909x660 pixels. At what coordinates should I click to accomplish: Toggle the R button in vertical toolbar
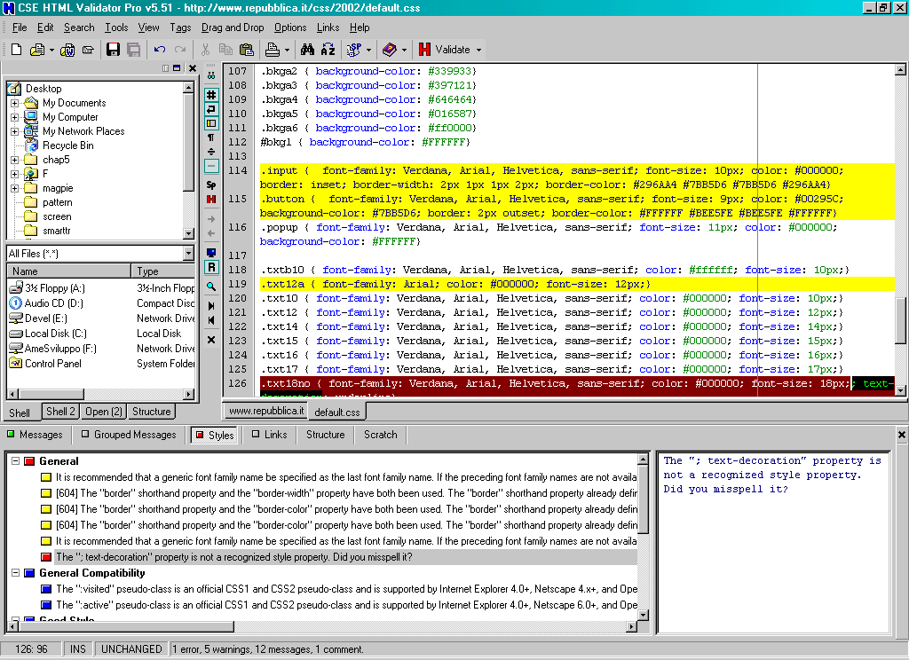(x=211, y=267)
